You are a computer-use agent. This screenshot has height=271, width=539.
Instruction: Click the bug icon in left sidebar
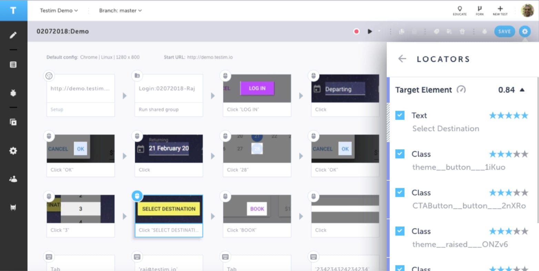point(13,93)
